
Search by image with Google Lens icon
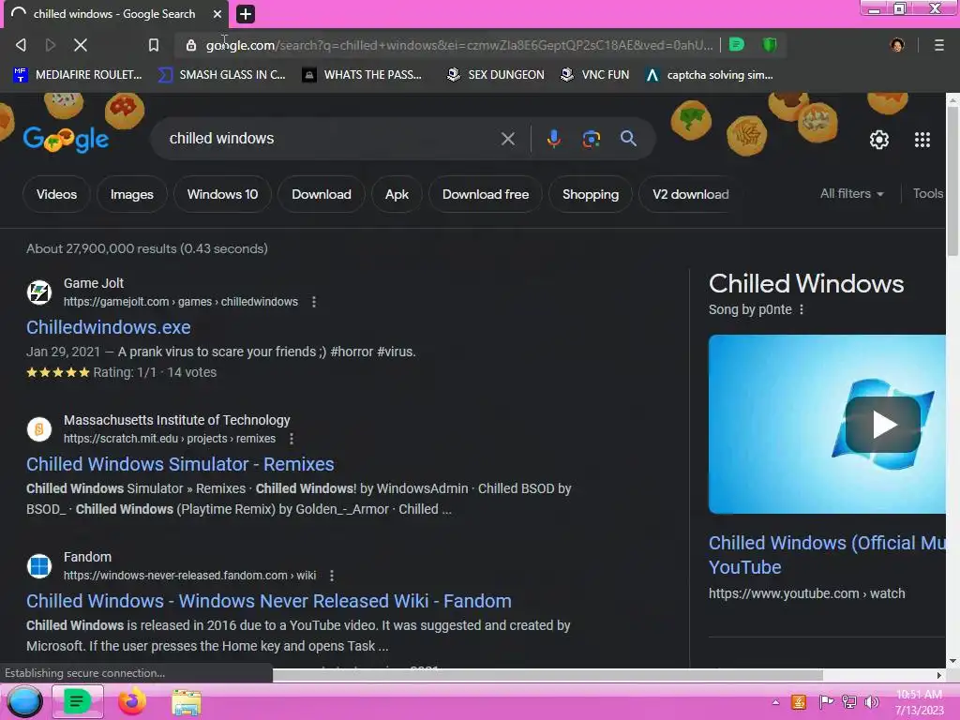pyautogui.click(x=591, y=139)
